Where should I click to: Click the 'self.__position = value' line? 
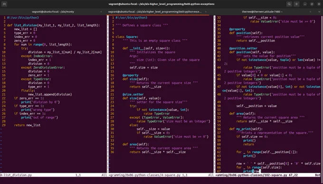click(x=256, y=106)
